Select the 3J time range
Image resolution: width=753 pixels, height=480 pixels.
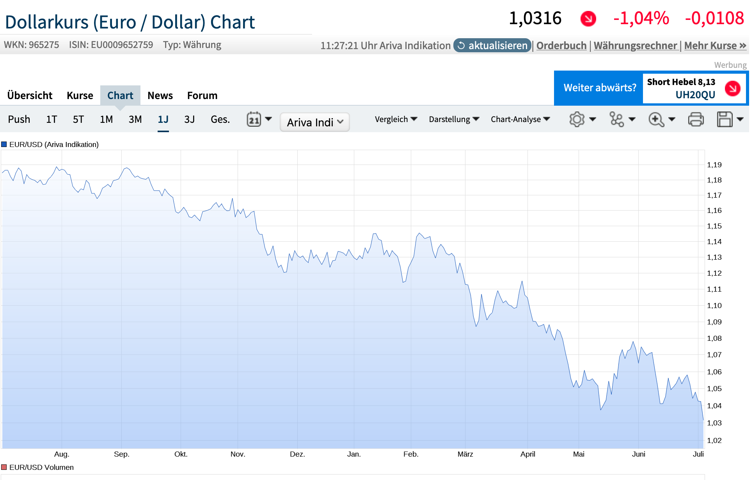pyautogui.click(x=189, y=119)
